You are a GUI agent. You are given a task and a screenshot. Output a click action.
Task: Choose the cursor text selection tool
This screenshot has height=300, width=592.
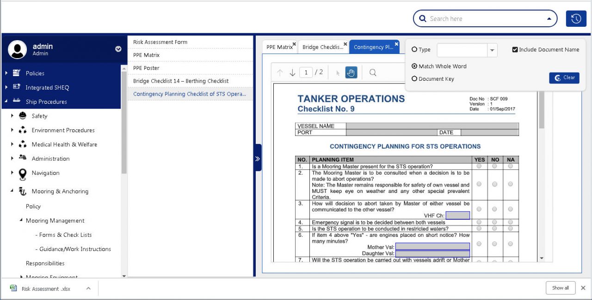(338, 72)
